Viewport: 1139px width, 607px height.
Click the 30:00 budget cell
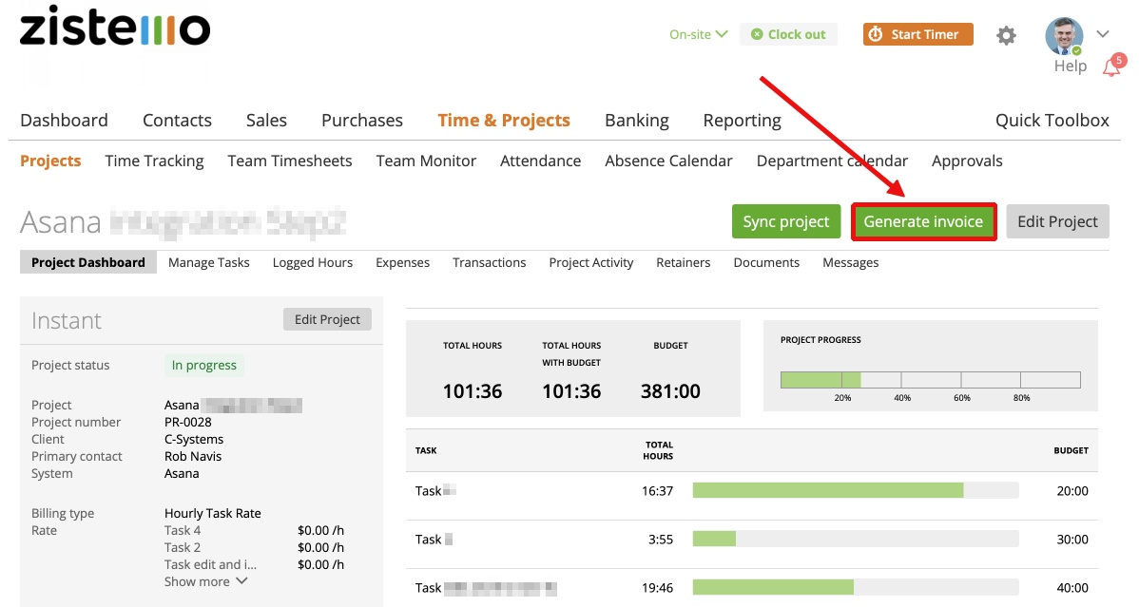pyautogui.click(x=1072, y=540)
